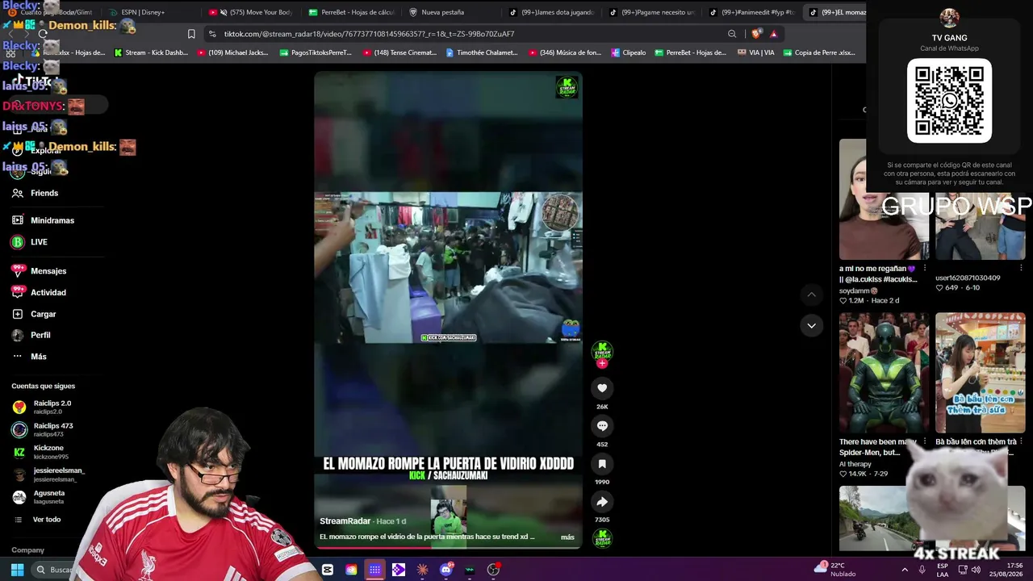Open Discord from the taskbar
Screen dimensions: 1033x581
446,570
